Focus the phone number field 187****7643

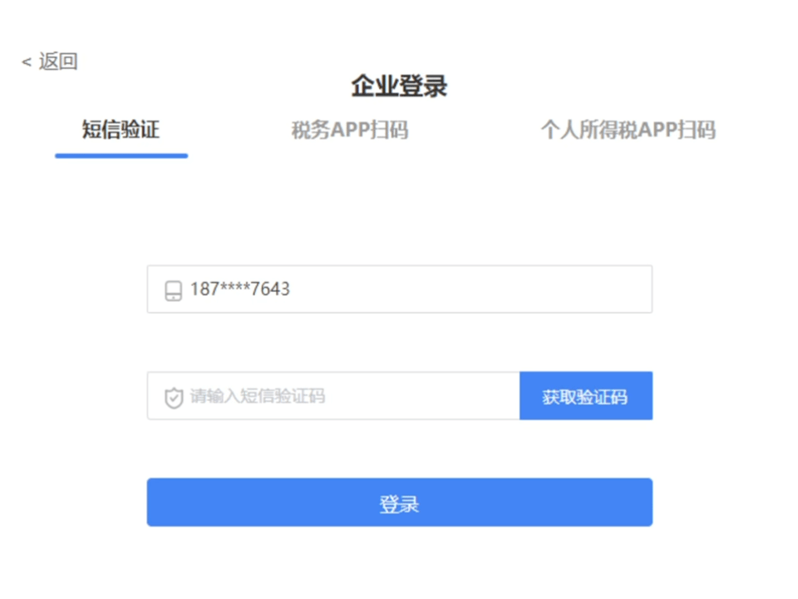(400, 289)
